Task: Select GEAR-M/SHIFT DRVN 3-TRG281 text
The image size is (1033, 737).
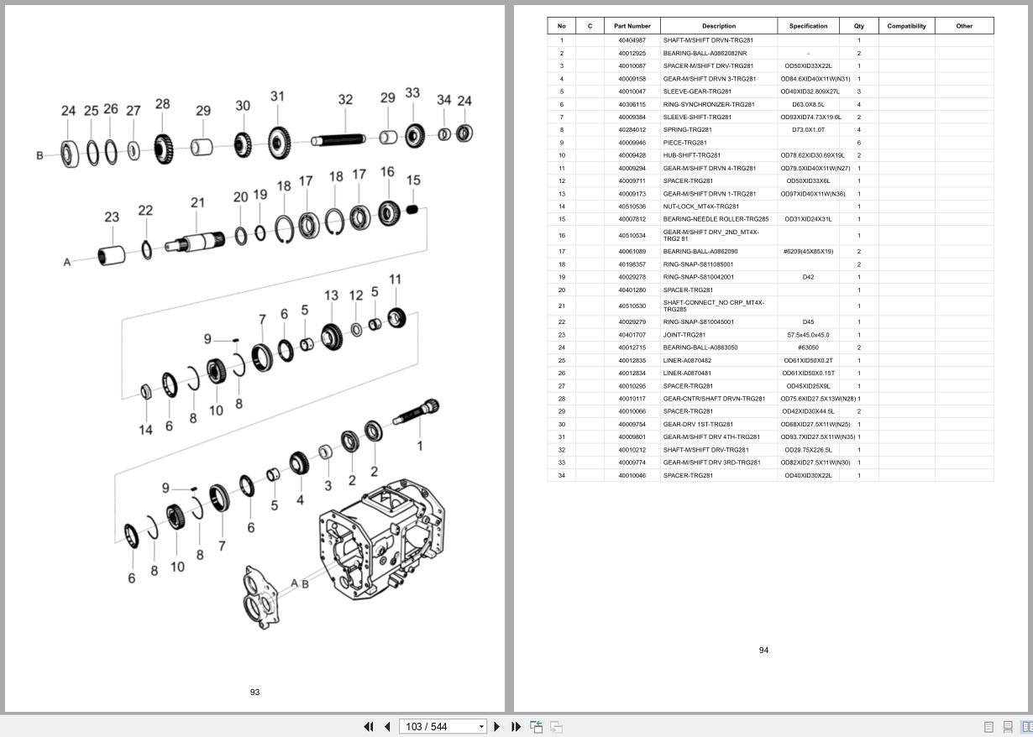Action: click(x=709, y=79)
